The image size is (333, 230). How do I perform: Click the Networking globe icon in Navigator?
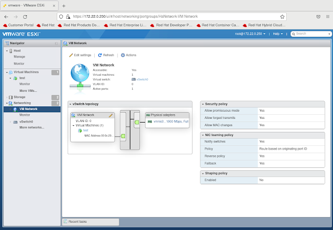point(10,103)
